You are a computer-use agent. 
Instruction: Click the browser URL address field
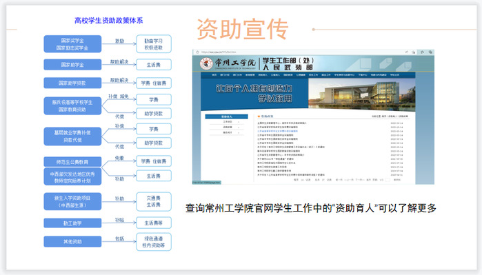click(x=301, y=52)
